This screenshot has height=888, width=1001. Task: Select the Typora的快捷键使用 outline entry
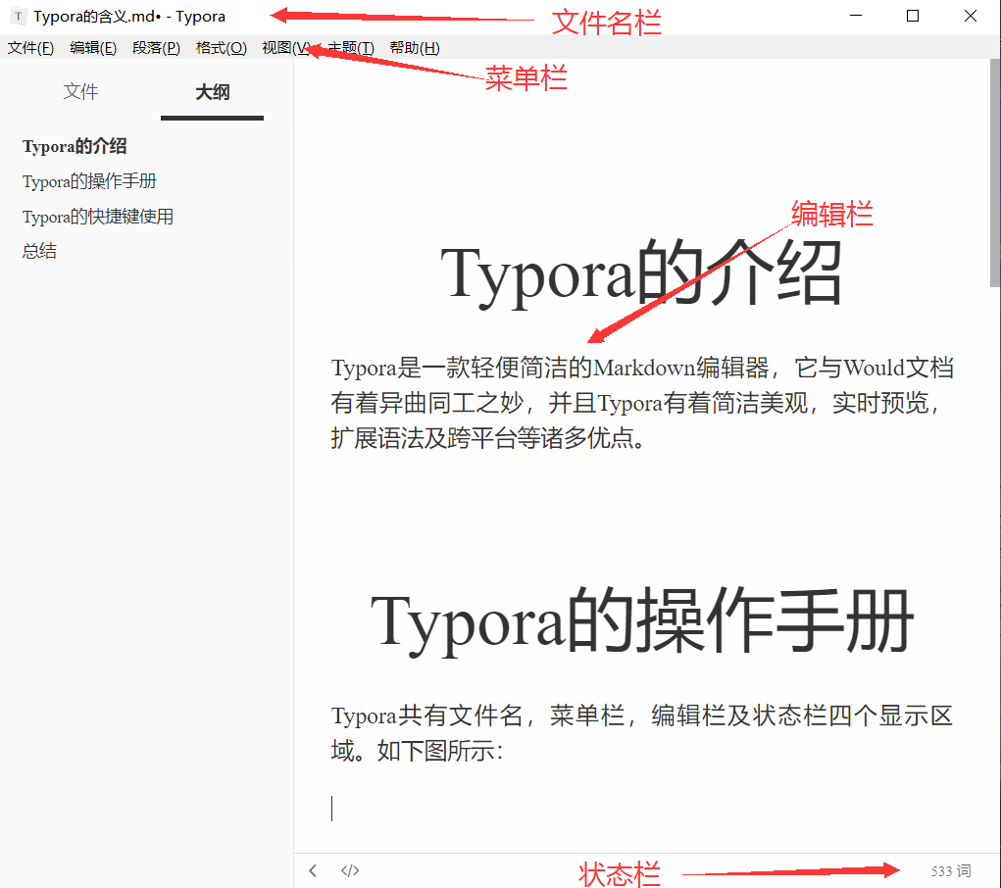pos(97,216)
